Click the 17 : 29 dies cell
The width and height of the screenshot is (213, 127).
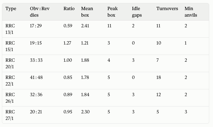[36, 26]
